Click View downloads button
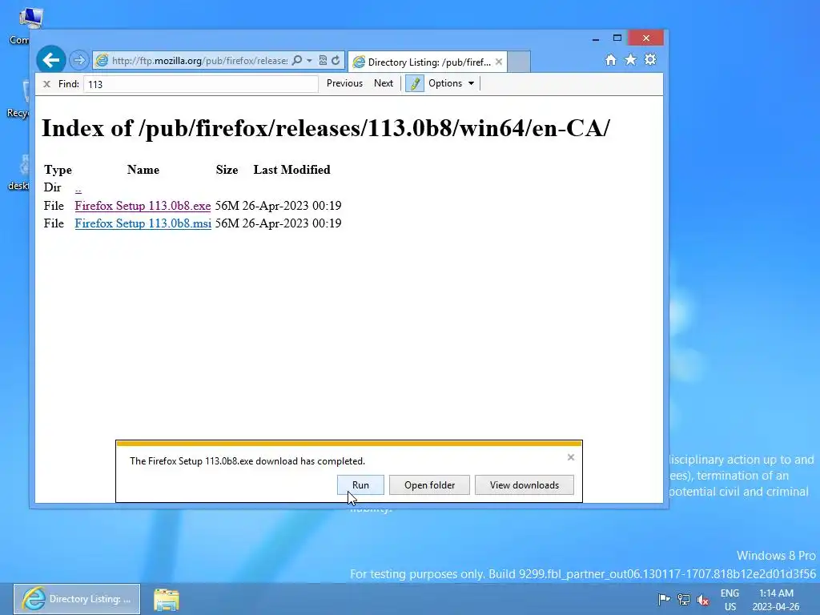This screenshot has width=820, height=615. [524, 484]
